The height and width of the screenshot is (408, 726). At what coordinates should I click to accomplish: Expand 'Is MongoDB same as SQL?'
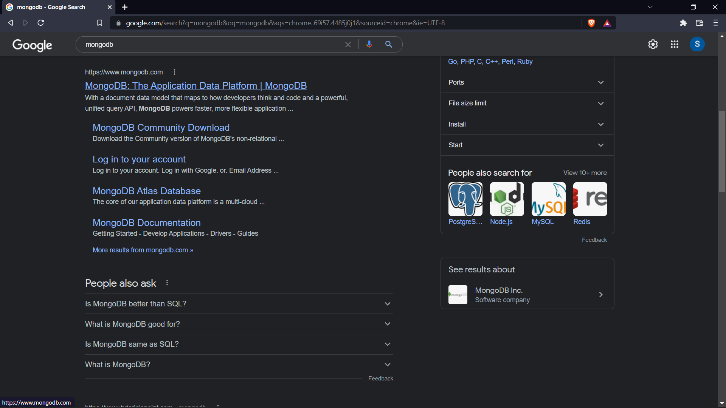point(239,344)
